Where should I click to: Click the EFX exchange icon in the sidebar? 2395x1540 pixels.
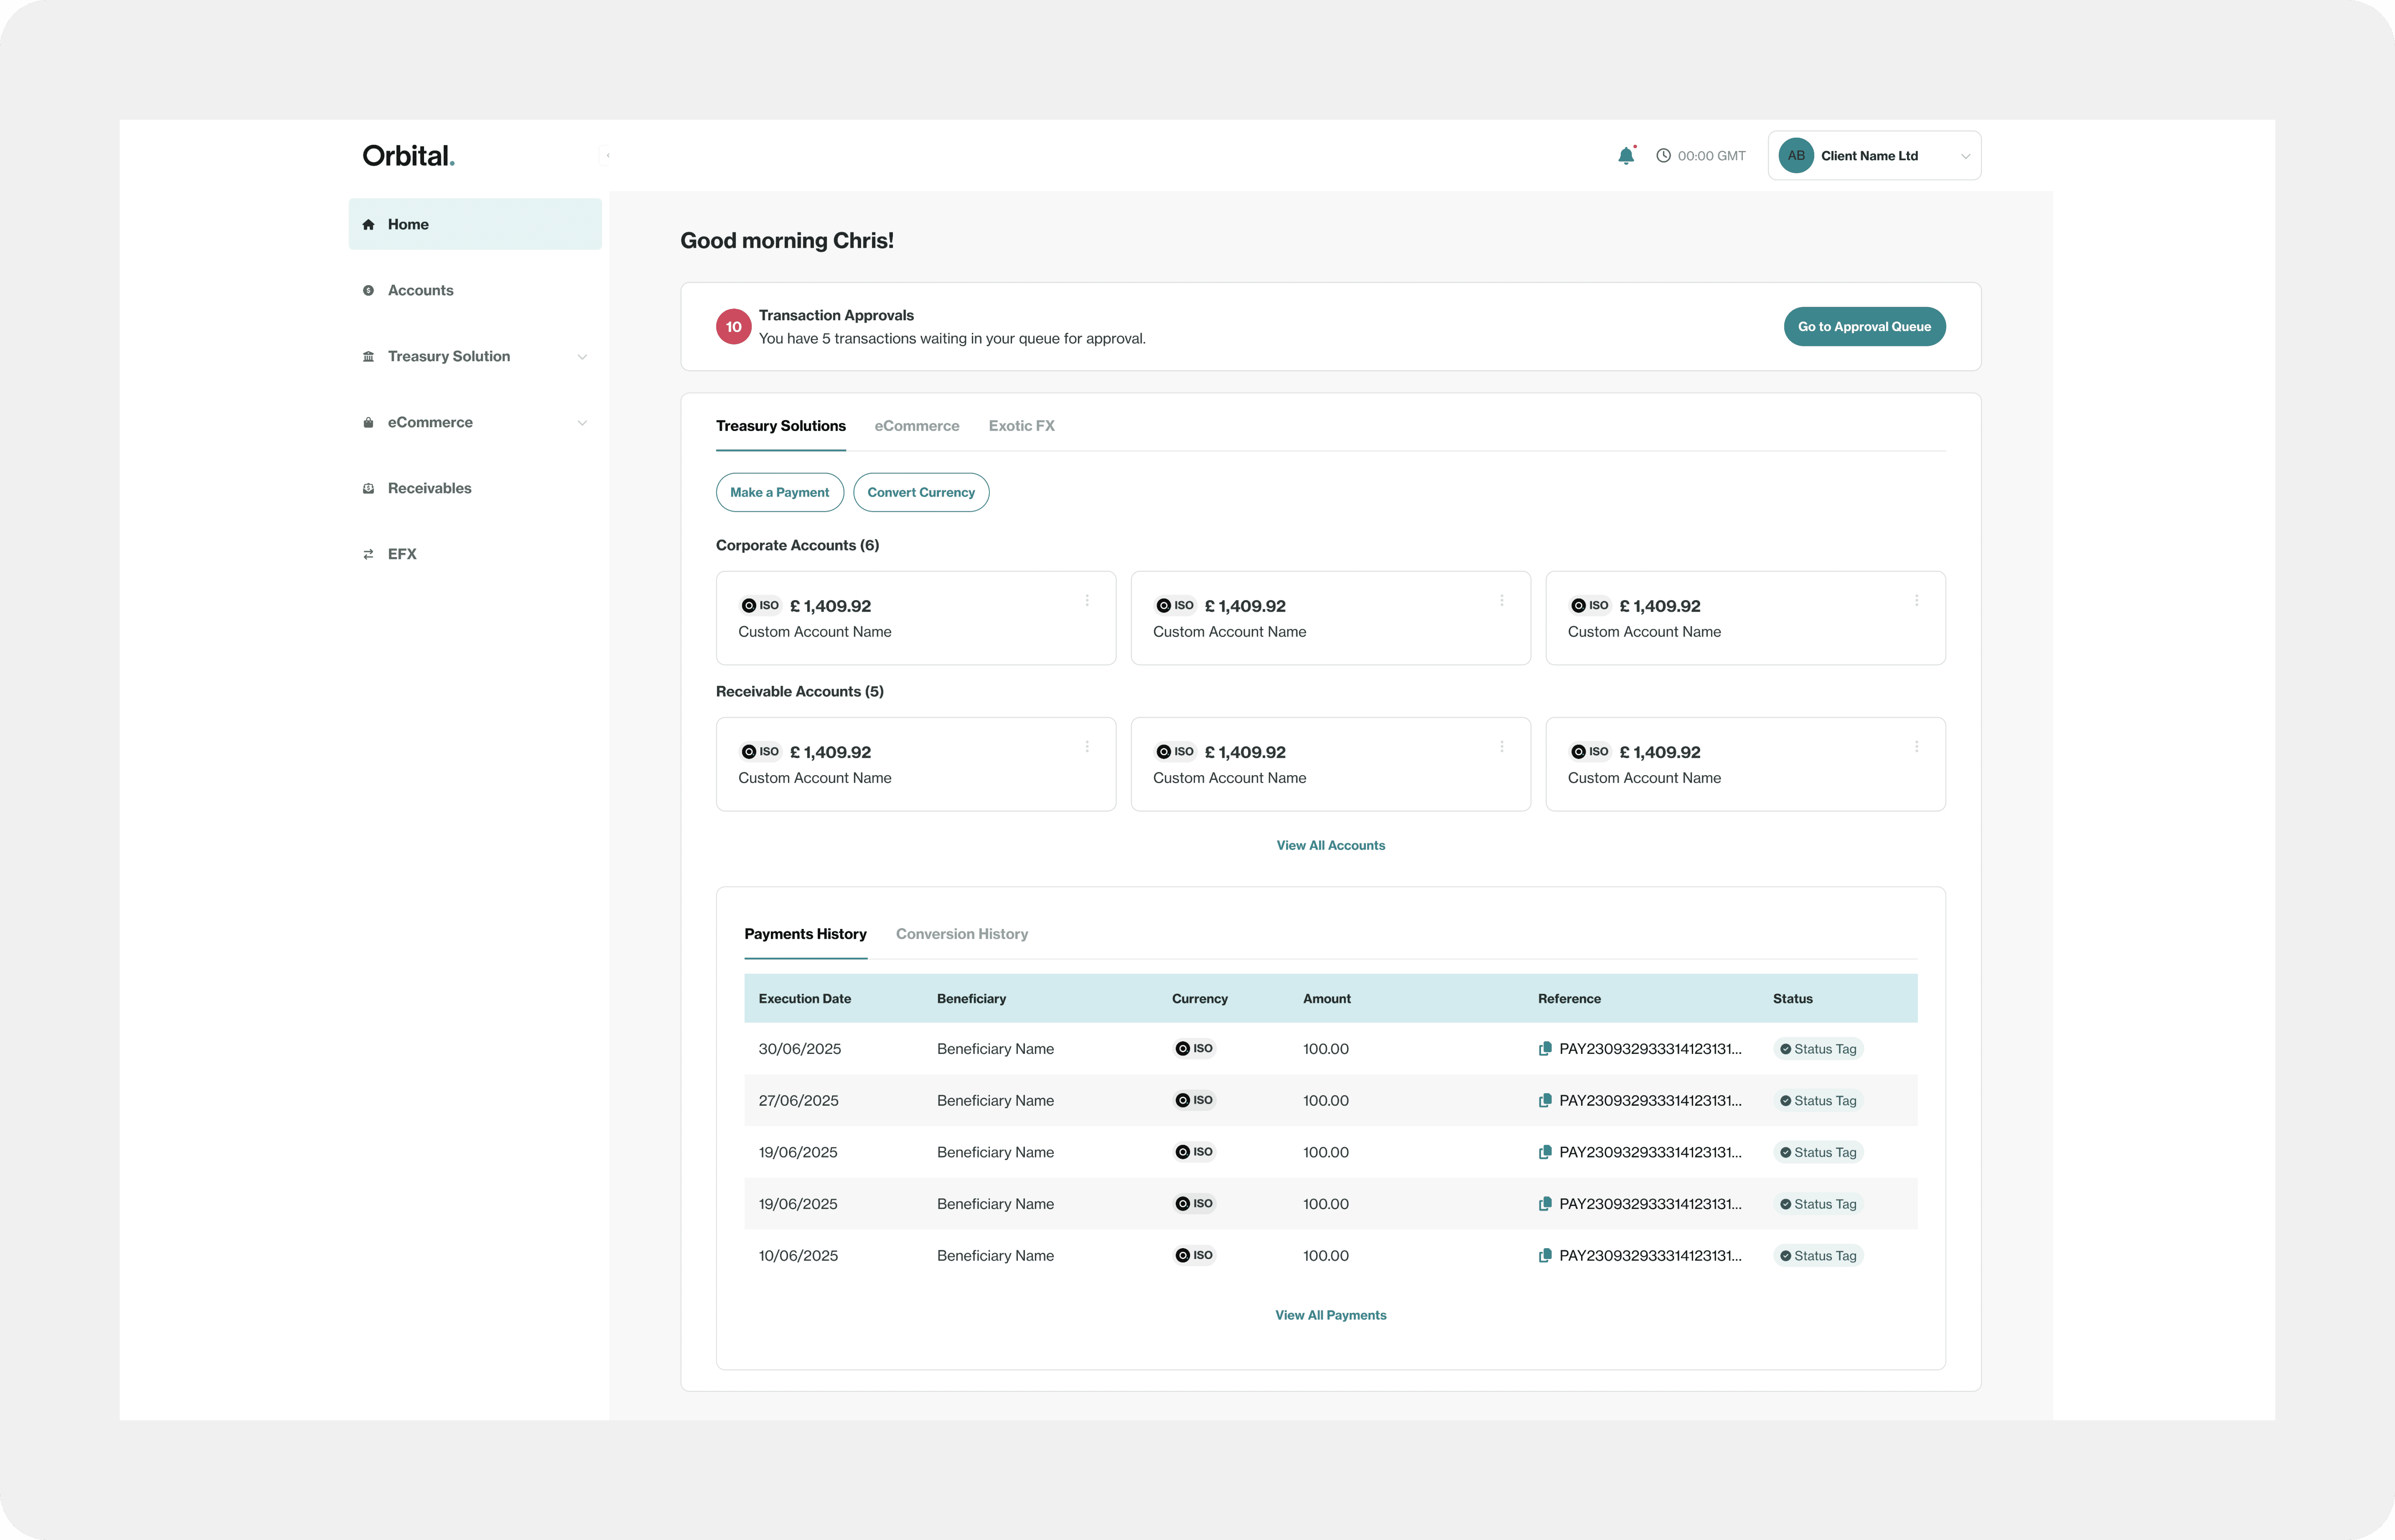(368, 554)
